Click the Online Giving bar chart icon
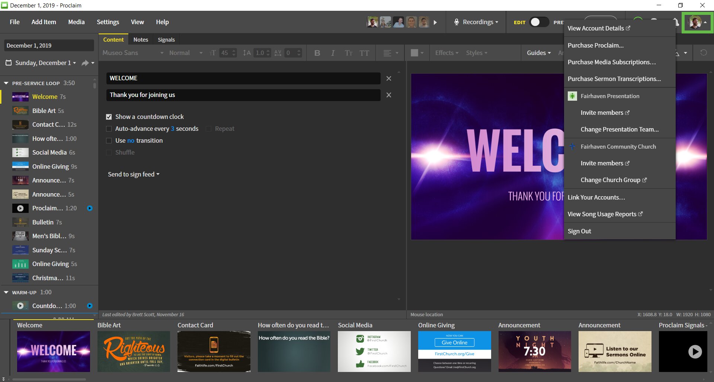This screenshot has width=714, height=382. [20, 264]
